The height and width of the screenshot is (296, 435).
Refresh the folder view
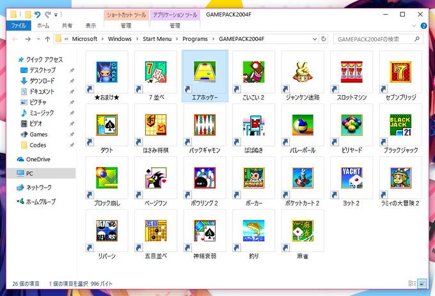point(324,39)
